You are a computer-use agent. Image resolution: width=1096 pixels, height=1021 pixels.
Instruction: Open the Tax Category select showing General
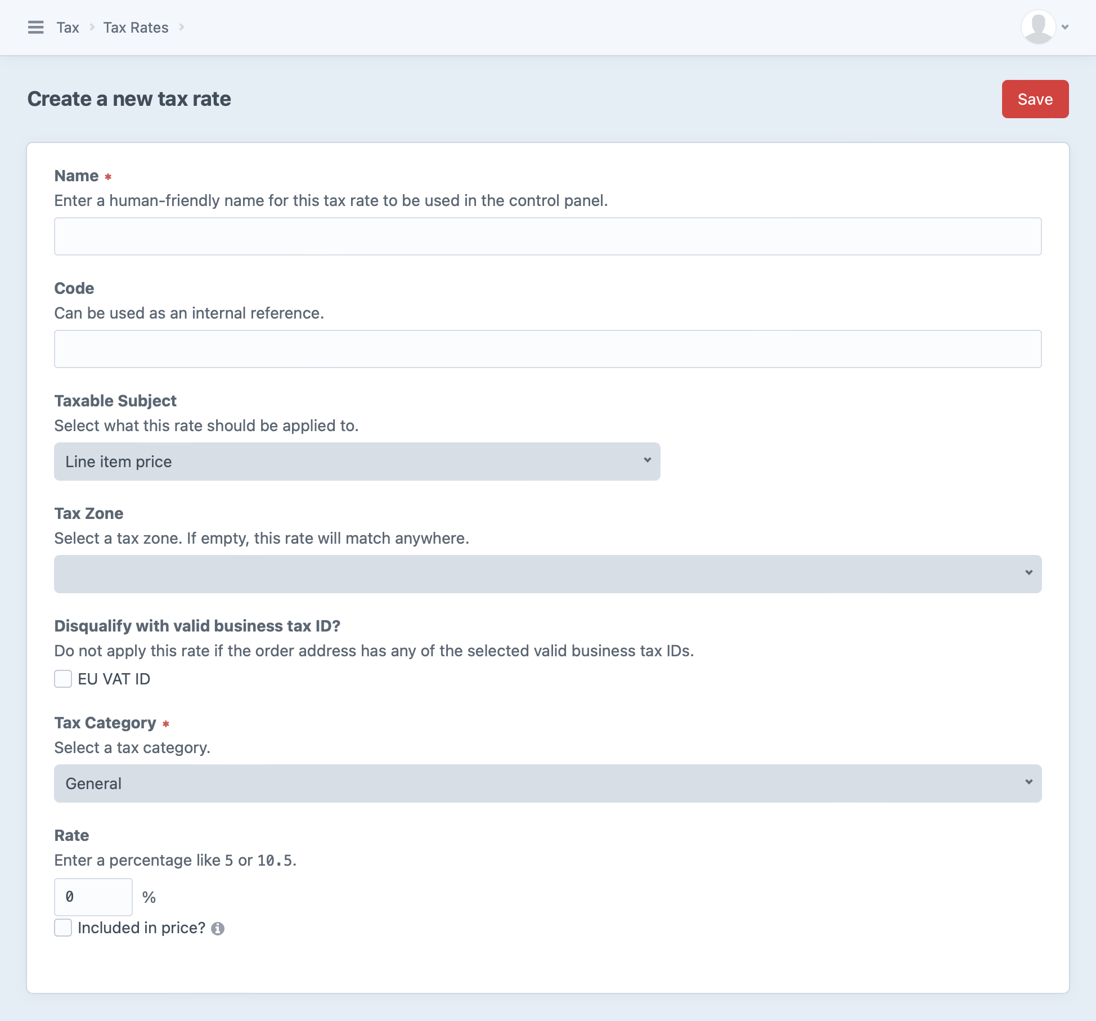point(547,783)
